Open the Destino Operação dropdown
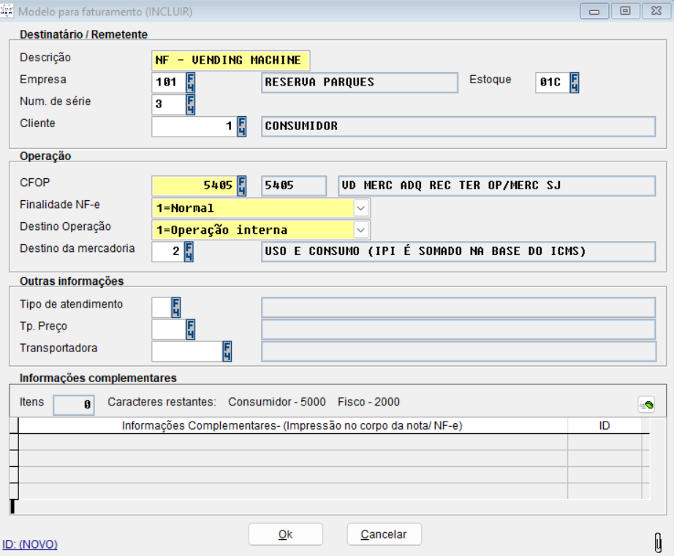Screen dimensions: 674x556 tap(361, 230)
